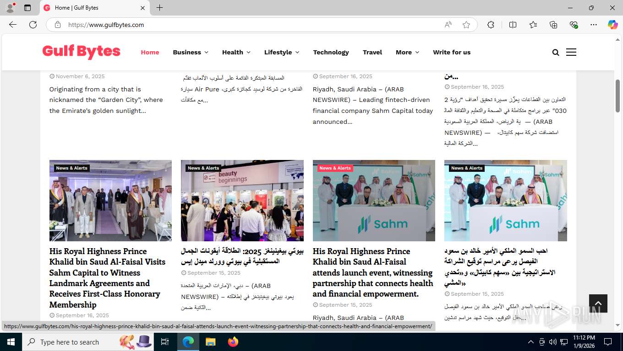Go to the Home menu item

(150, 53)
